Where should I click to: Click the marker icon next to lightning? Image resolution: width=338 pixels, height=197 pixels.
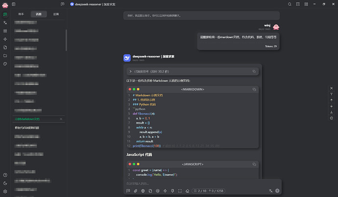tap(172, 191)
